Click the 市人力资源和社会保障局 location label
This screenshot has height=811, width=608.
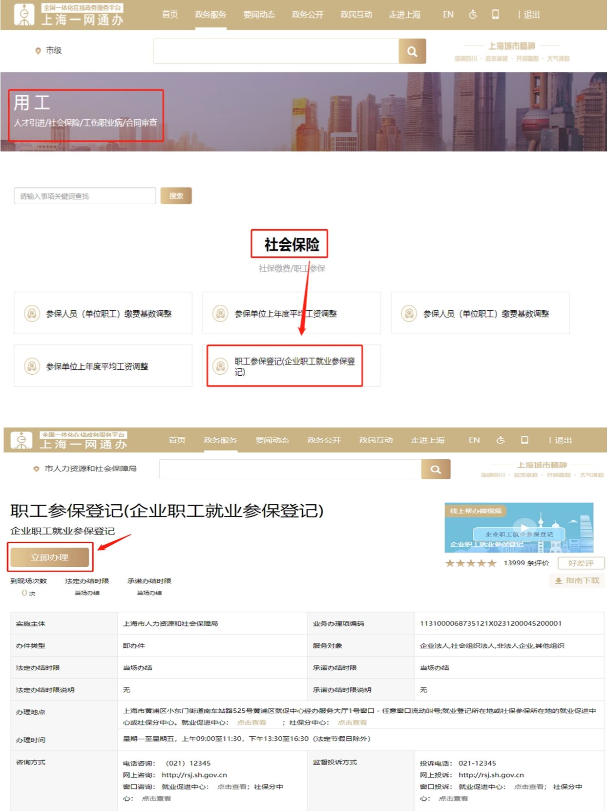(90, 469)
